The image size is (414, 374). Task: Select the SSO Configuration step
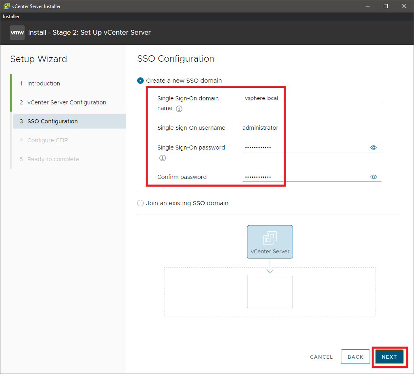point(52,121)
